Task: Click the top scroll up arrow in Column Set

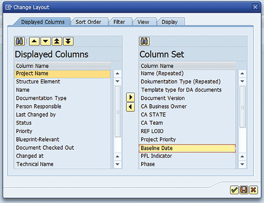Action: pyautogui.click(x=242, y=73)
